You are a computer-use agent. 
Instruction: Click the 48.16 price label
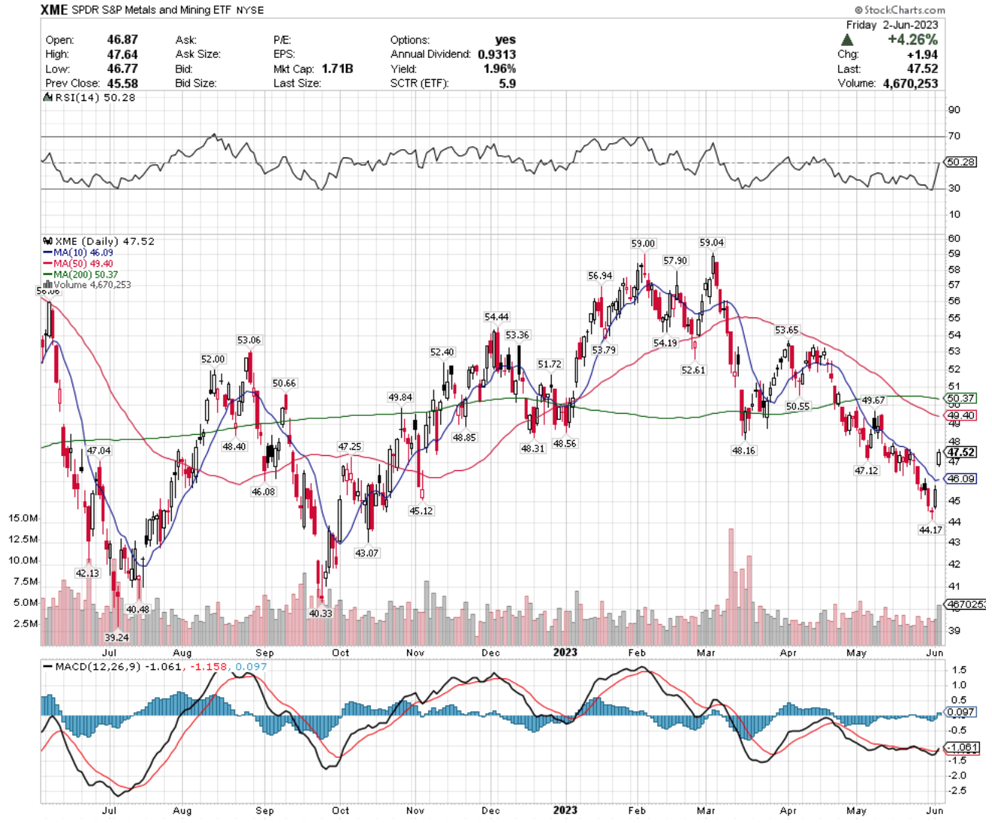743,451
